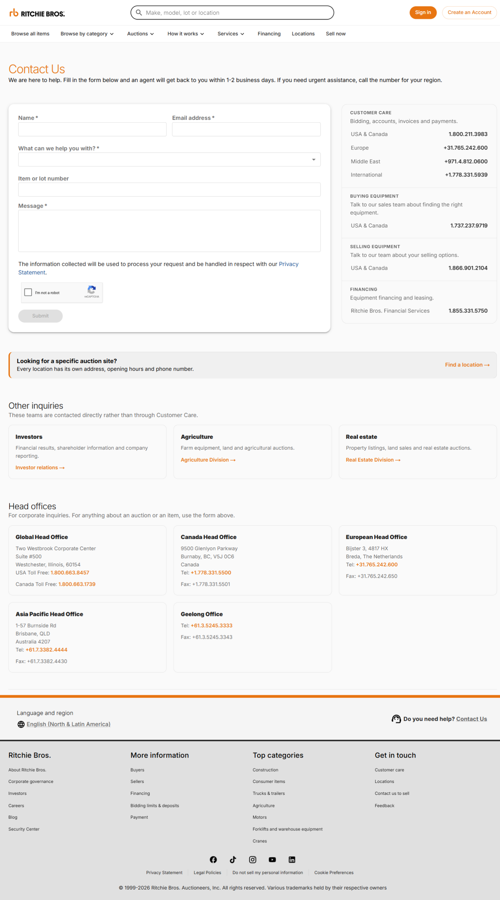Image resolution: width=500 pixels, height=900 pixels.
Task: Open Browse all items
Action: [30, 34]
